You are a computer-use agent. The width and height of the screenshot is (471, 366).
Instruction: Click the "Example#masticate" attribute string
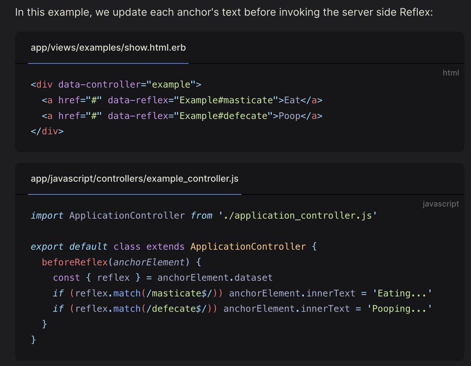(226, 100)
